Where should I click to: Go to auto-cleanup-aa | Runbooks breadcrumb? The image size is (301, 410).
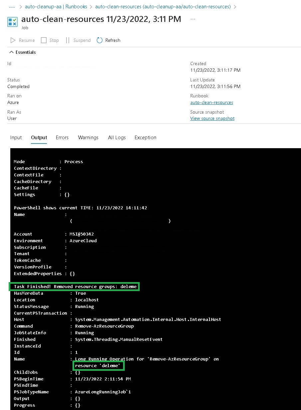coord(56,7)
